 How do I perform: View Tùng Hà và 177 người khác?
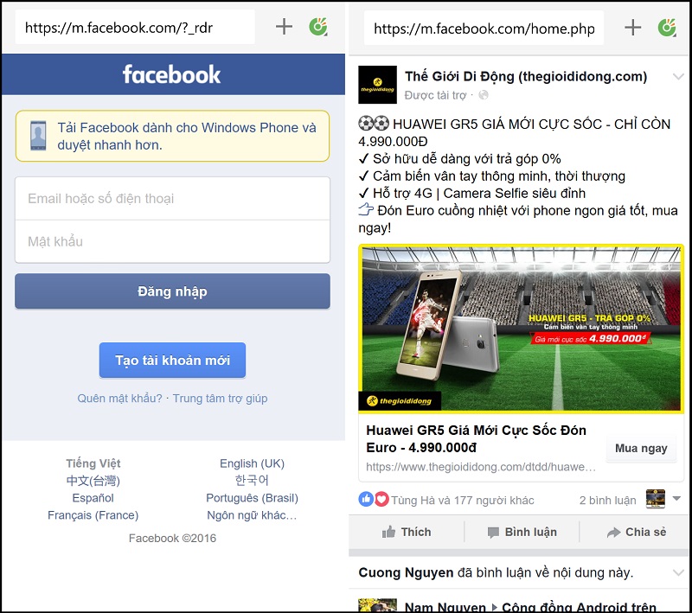point(463,500)
